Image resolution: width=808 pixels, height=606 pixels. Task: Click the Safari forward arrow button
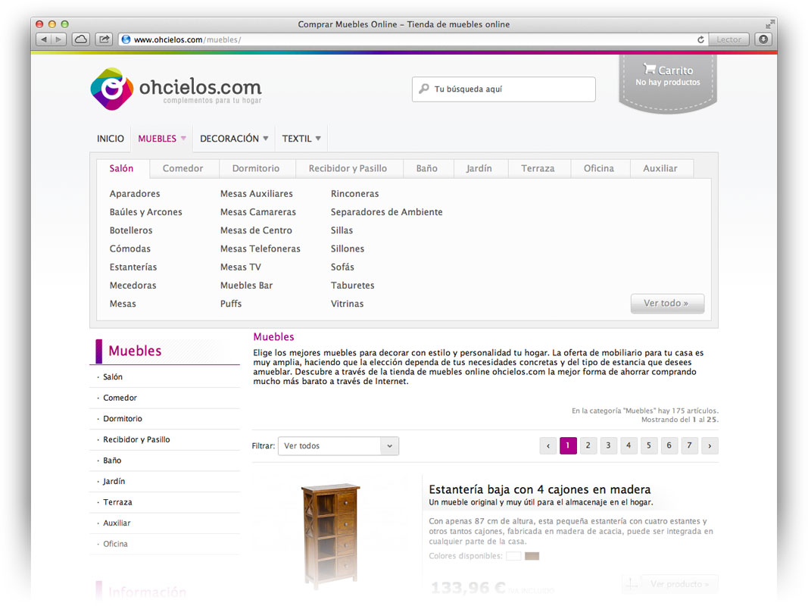[59, 39]
